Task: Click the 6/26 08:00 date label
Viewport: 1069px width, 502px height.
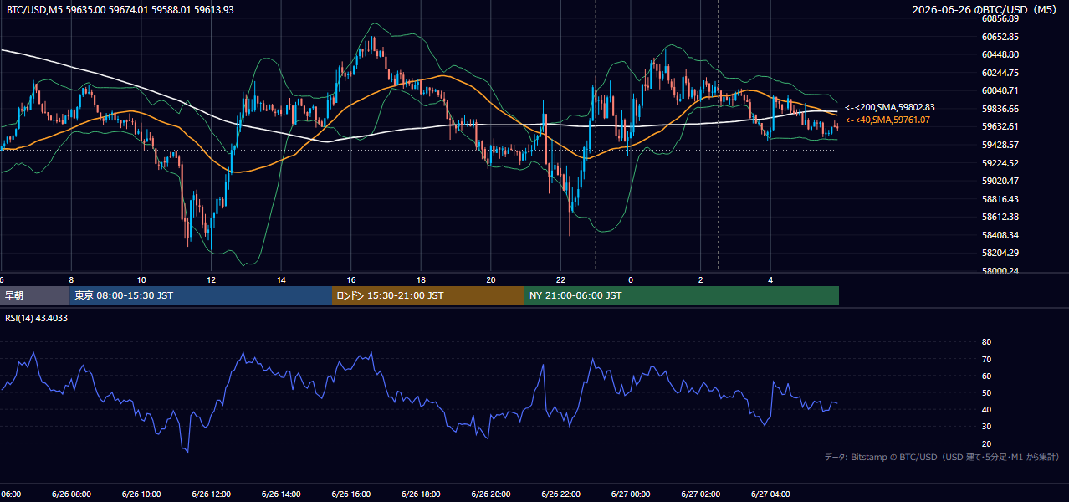Action: tap(70, 494)
